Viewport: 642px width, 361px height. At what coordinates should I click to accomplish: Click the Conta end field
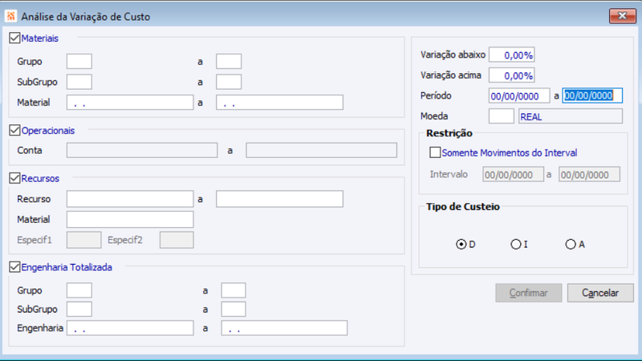[x=322, y=150]
